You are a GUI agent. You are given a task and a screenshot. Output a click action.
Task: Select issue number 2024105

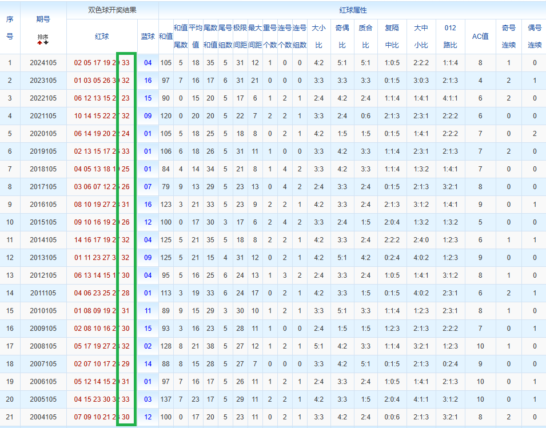[43, 63]
